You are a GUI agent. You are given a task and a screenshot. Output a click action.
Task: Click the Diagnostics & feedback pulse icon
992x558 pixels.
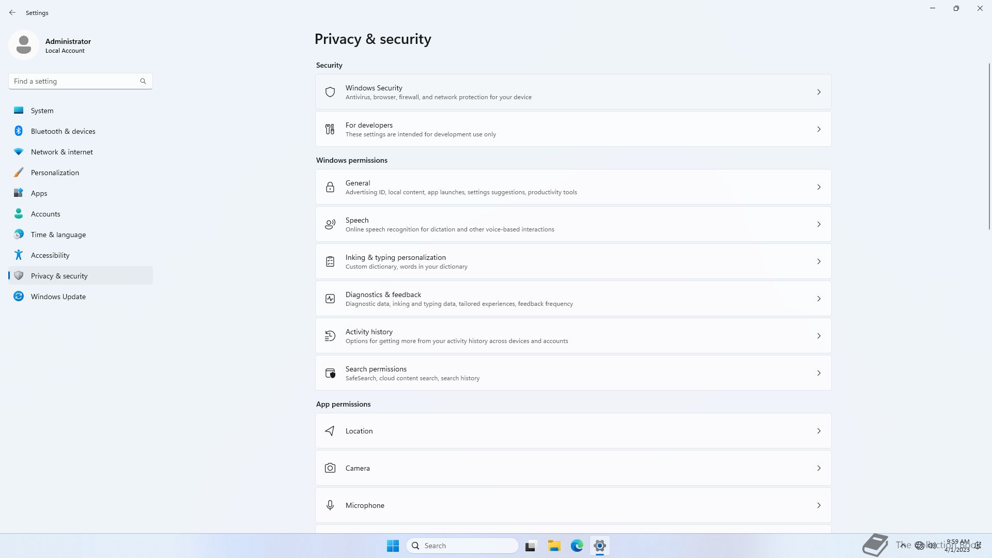point(330,299)
